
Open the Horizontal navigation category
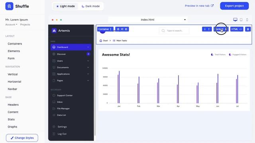pyautogui.click(x=14, y=81)
